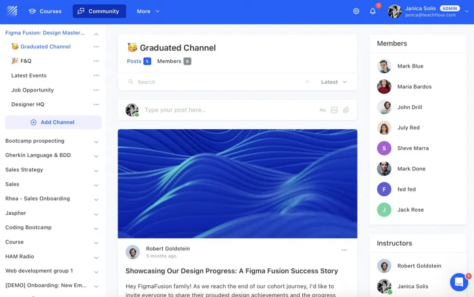The image size is (474, 297).
Task: Click the insert image icon in composer
Action: [x=334, y=110]
